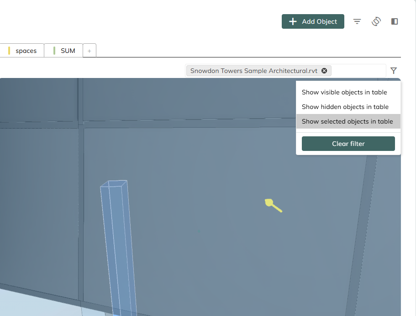This screenshot has width=416, height=316.
Task: Click the plus symbol inside Add Object
Action: point(293,21)
